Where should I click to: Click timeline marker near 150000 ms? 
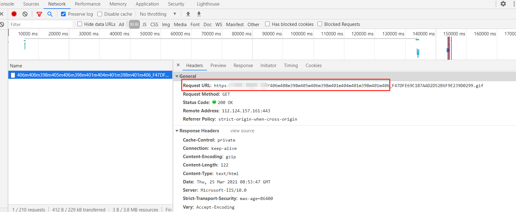[x=449, y=48]
